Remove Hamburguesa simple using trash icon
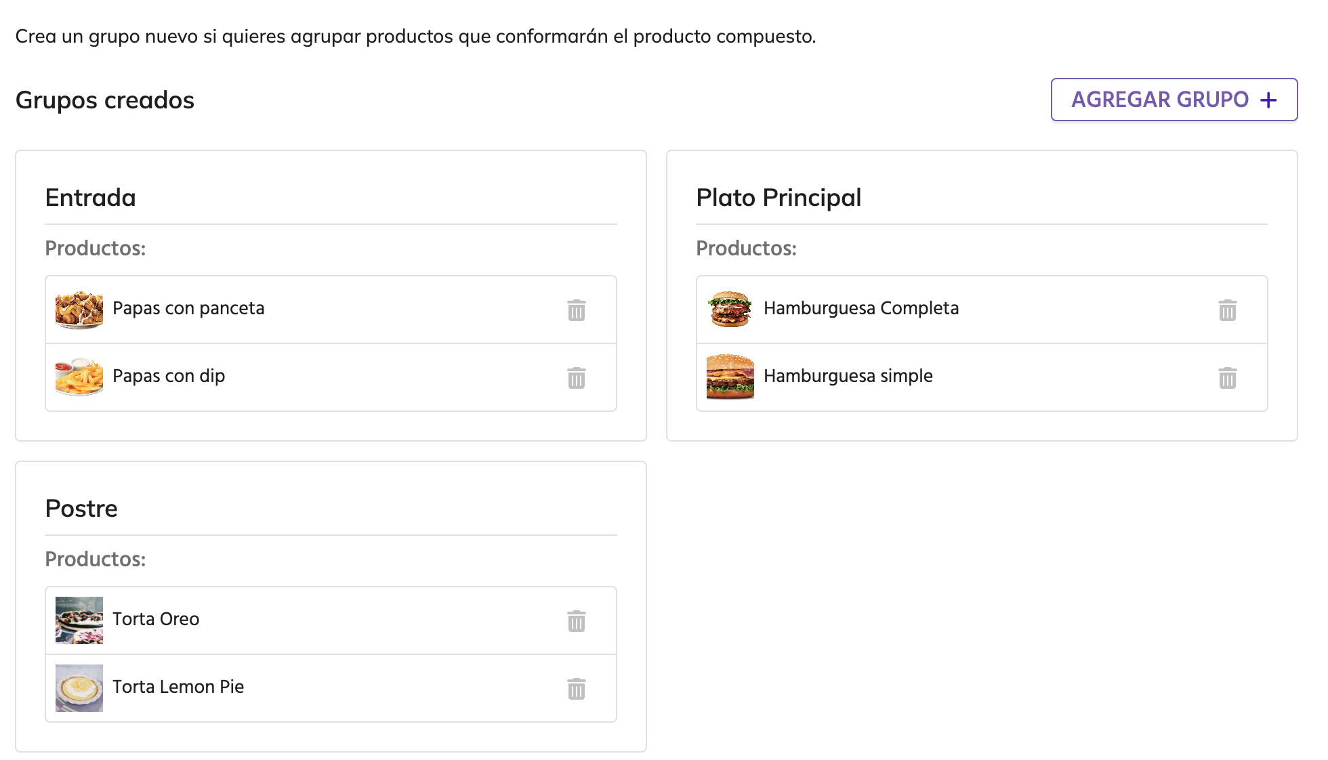Viewport: 1328px width, 760px height. click(x=1227, y=378)
